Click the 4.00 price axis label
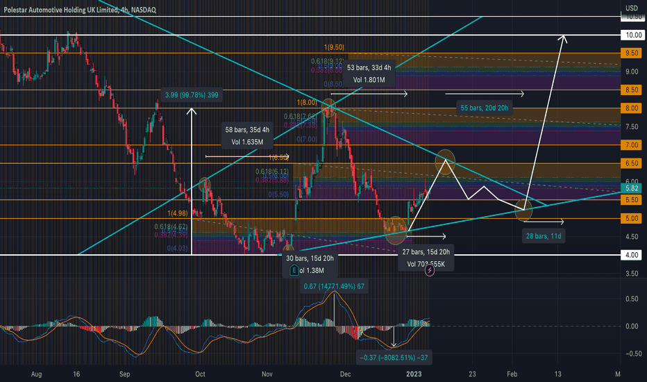The width and height of the screenshot is (647, 382). pyautogui.click(x=632, y=255)
